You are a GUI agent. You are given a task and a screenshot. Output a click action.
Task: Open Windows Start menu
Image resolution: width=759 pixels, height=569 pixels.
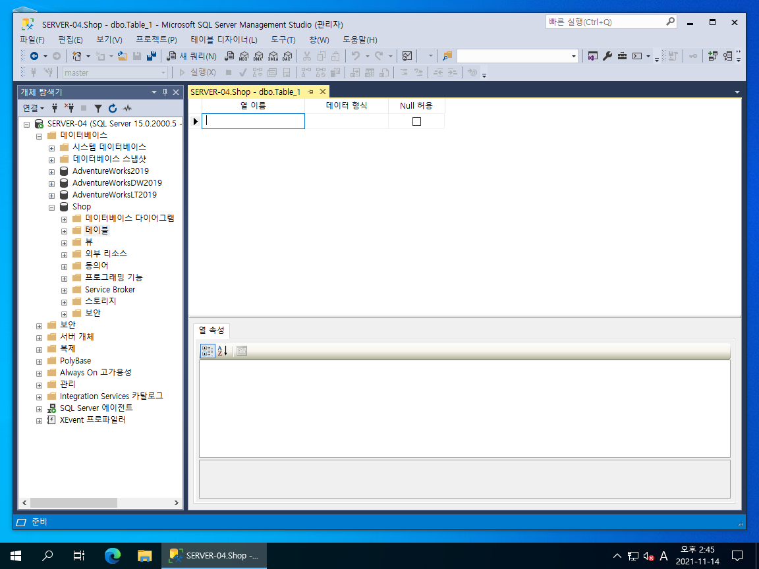[16, 555]
